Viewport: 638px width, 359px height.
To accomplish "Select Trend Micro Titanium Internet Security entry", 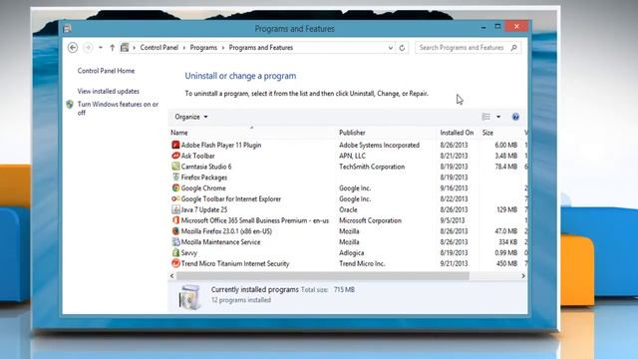I will (x=235, y=263).
